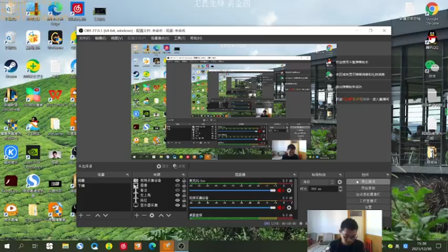This screenshot has width=448, height=252.
Task: Click Windows Start button
Action: pyautogui.click(x=7, y=246)
